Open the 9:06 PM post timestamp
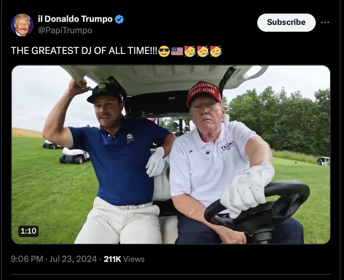This screenshot has width=344, height=280. pos(27,259)
